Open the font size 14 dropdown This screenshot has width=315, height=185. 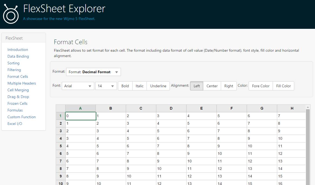(106, 86)
